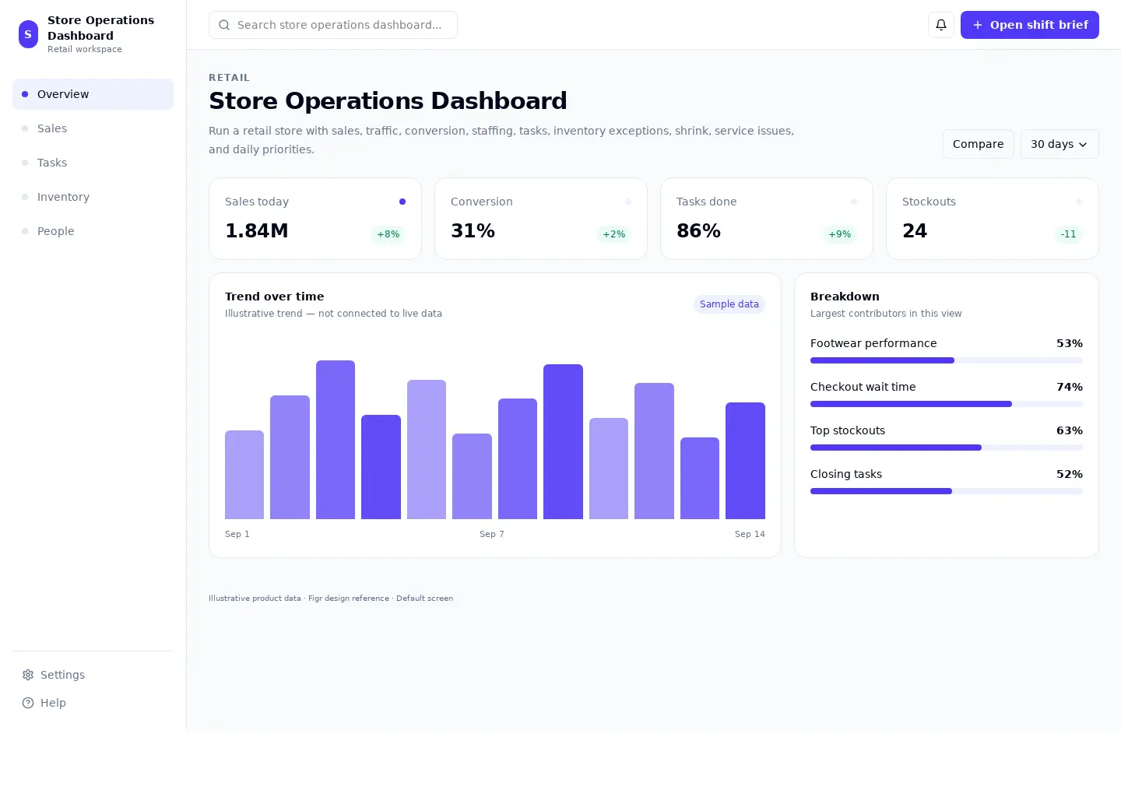This screenshot has width=1121, height=797.
Task: Click the -11 change badge
Action: 1069,234
